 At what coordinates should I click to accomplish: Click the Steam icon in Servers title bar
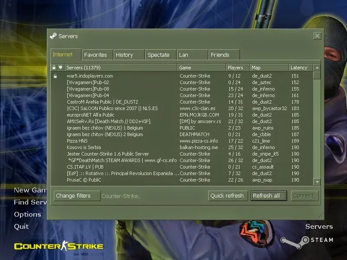[53, 36]
